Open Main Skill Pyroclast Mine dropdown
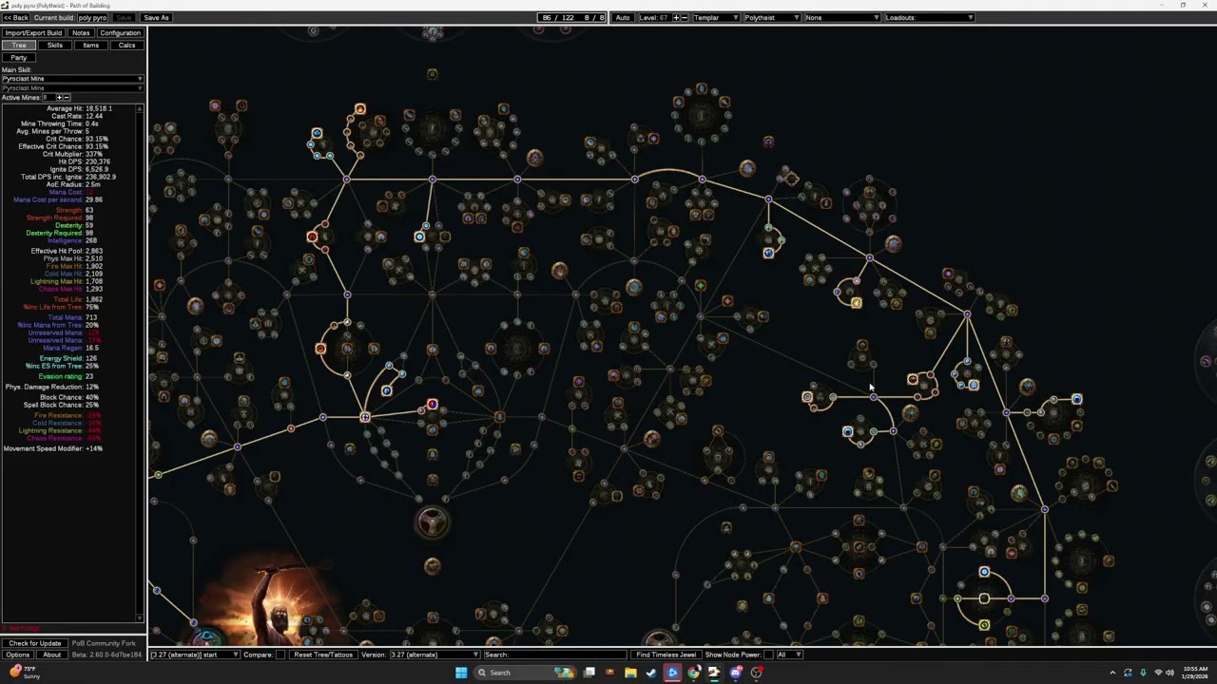This screenshot has height=684, width=1217. click(x=72, y=79)
